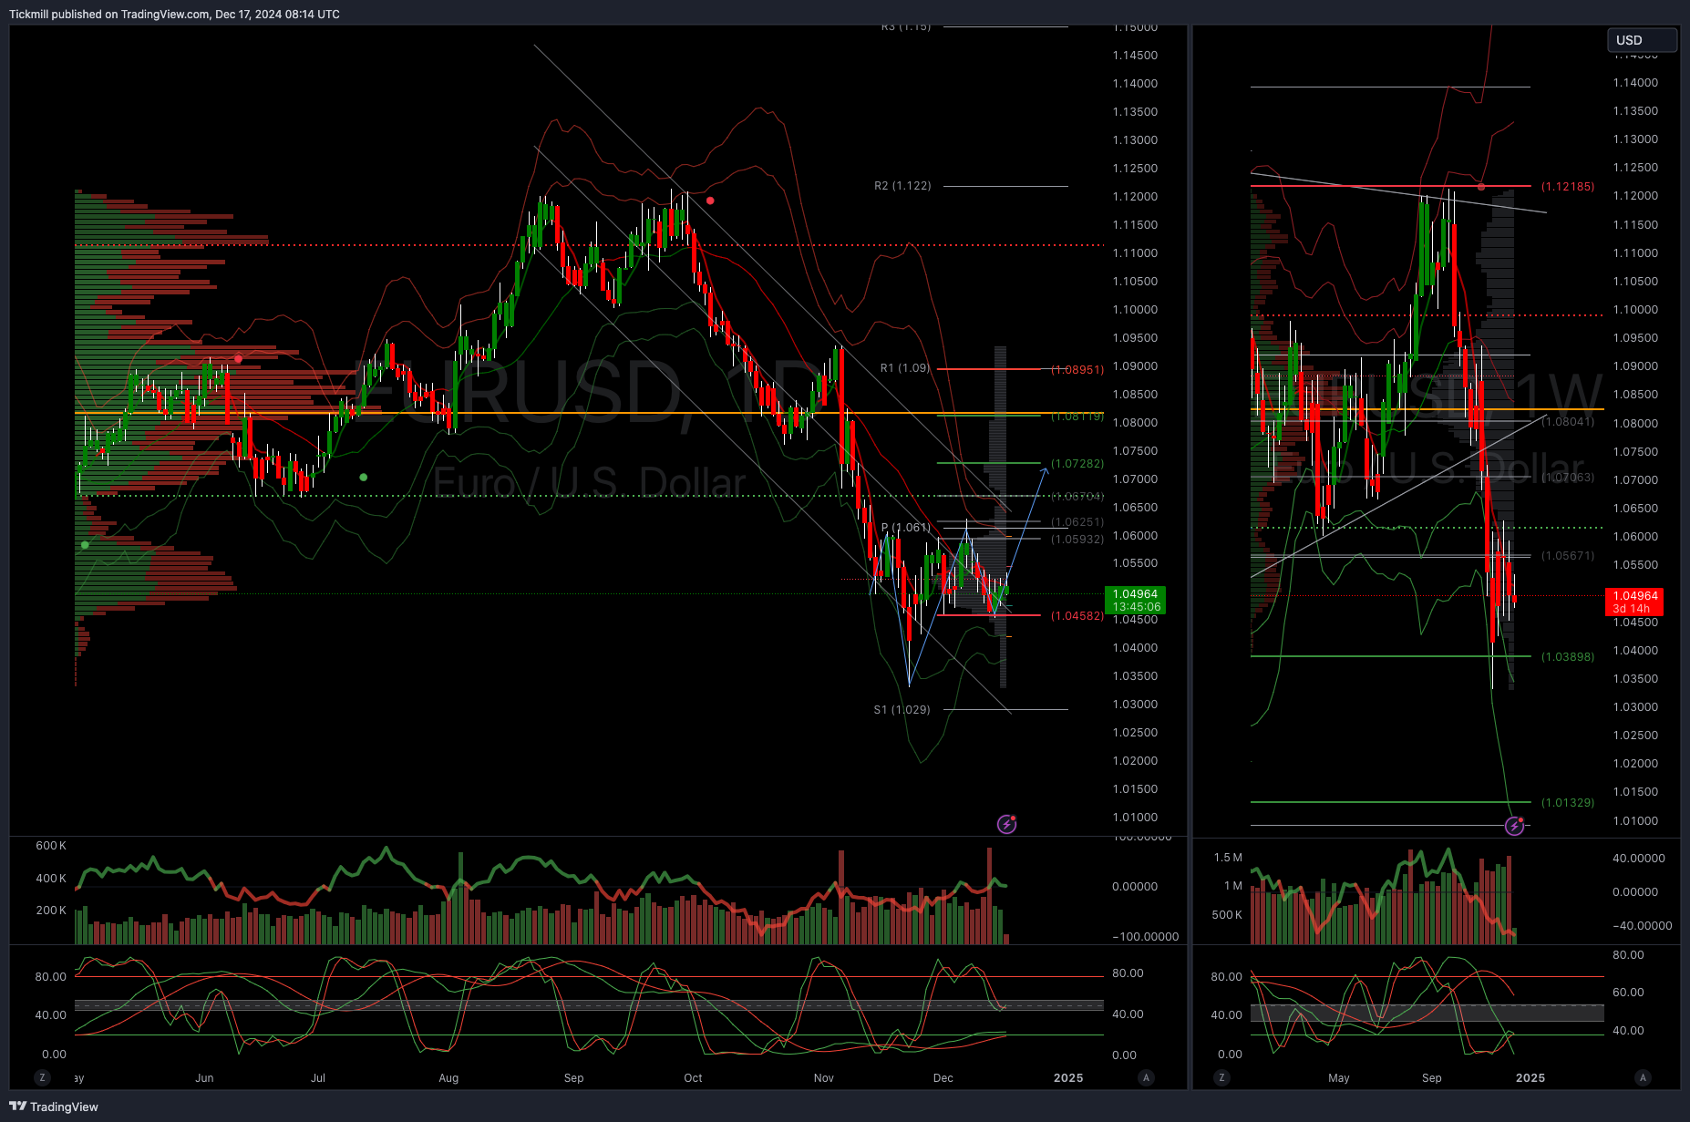Click the May label on the weekly time axis
The height and width of the screenshot is (1122, 1690).
pos(1339,1078)
